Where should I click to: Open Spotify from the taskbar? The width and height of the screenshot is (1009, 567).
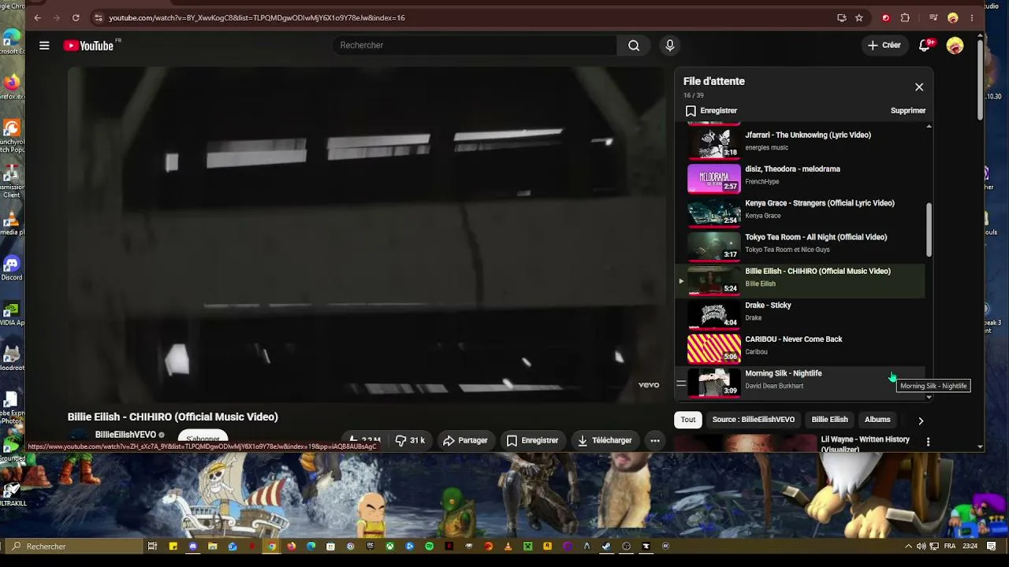click(x=429, y=546)
